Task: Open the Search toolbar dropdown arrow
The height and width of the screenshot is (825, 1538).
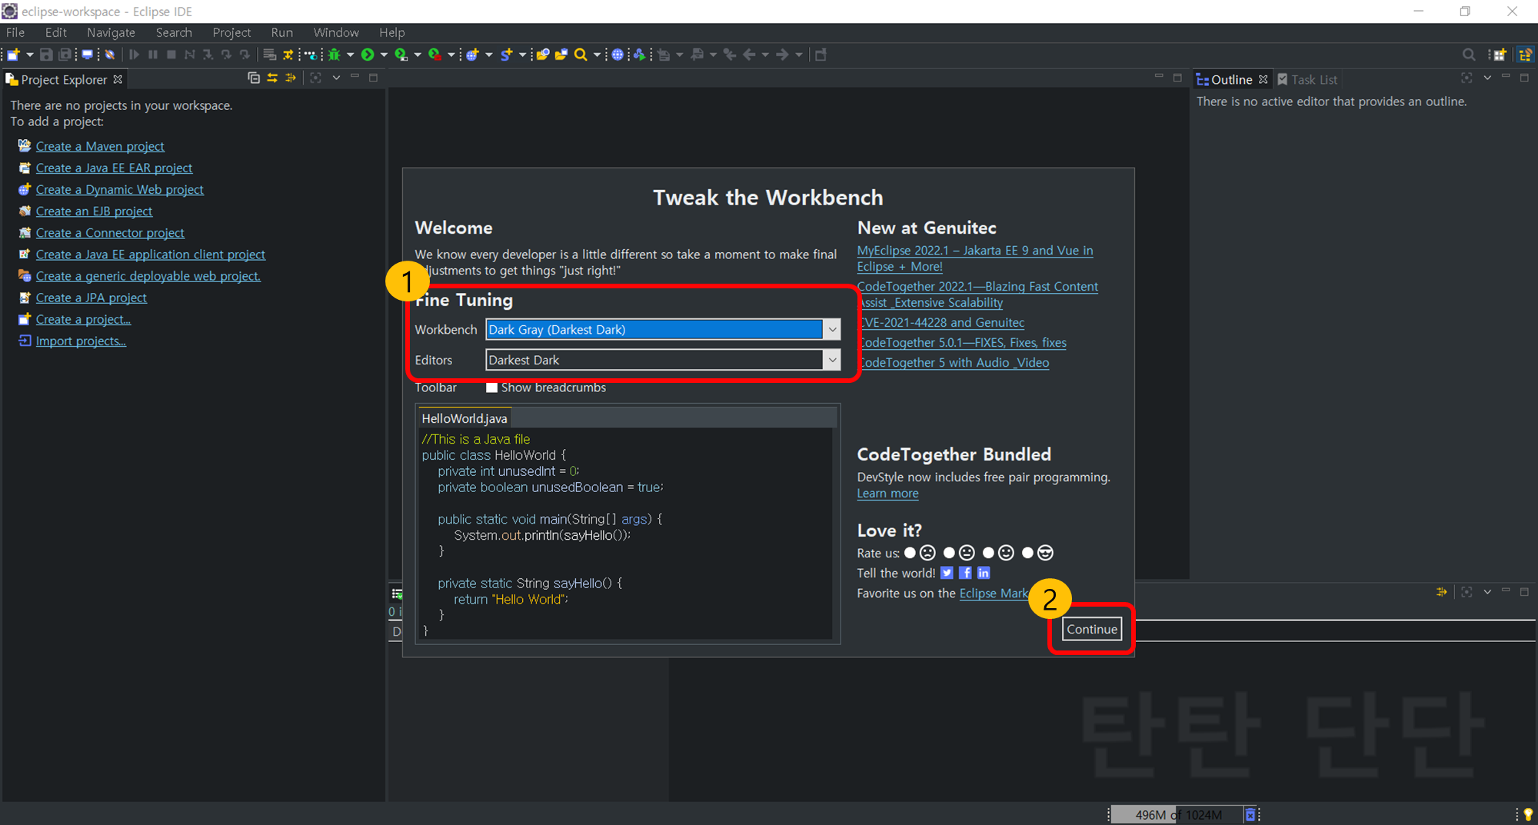Action: (x=597, y=55)
